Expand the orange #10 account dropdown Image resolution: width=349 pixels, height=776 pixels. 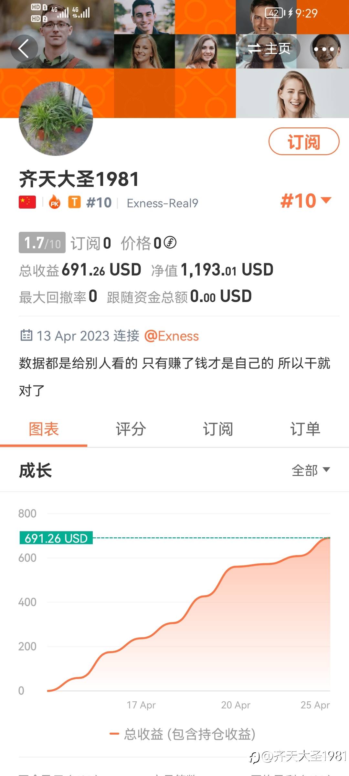(x=306, y=201)
